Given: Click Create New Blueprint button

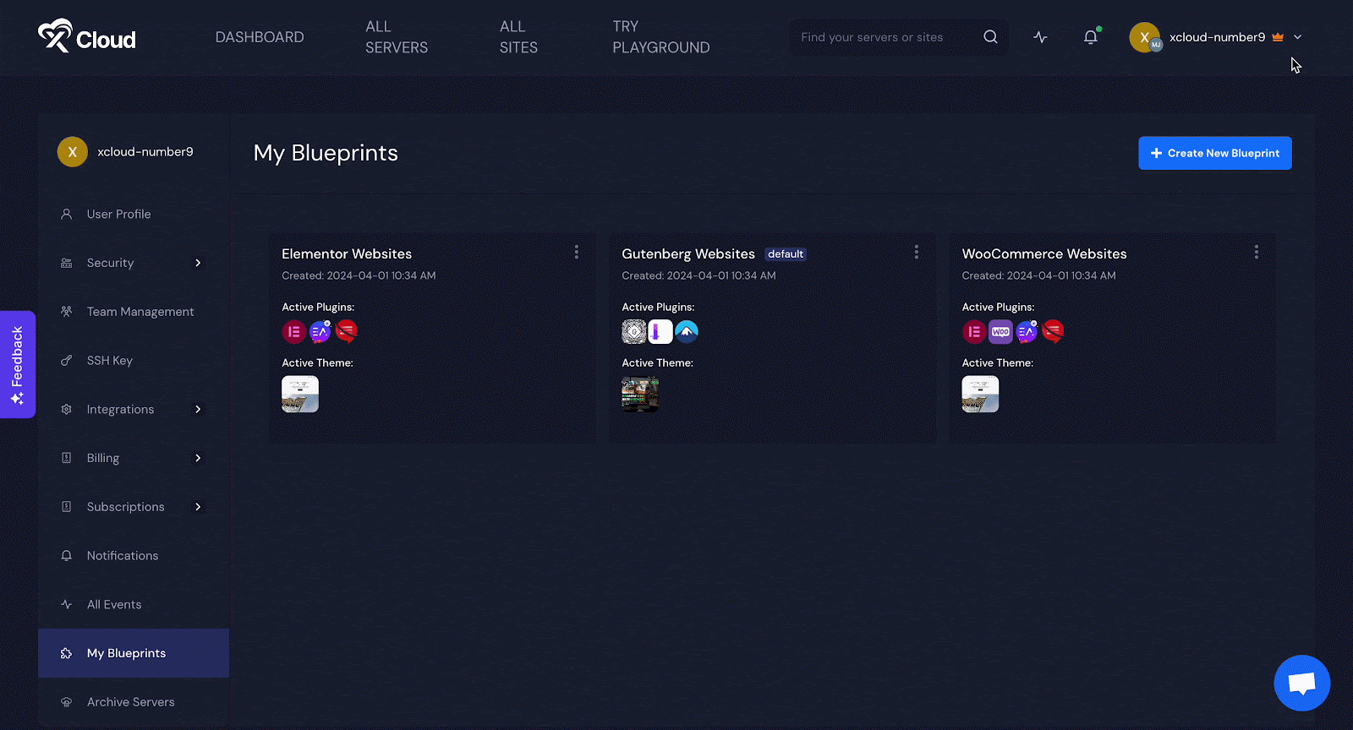Looking at the screenshot, I should pos(1214,153).
